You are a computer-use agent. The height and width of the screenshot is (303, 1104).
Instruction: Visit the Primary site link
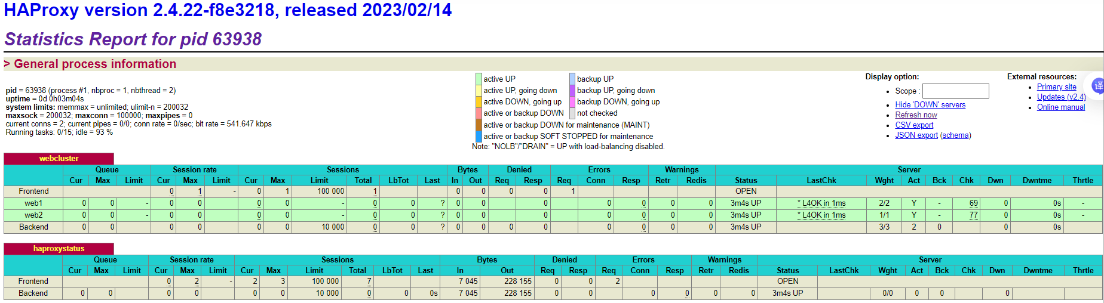tap(1057, 87)
